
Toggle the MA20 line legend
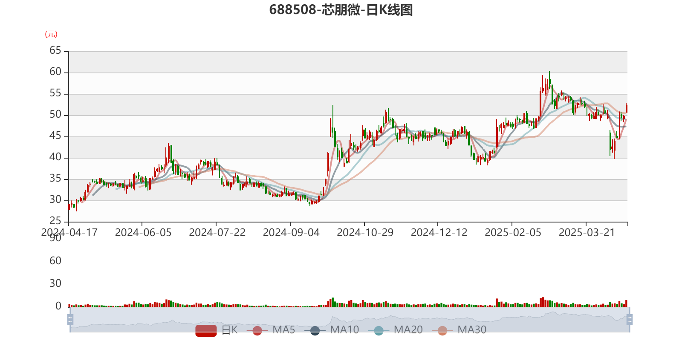pyautogui.click(x=395, y=330)
